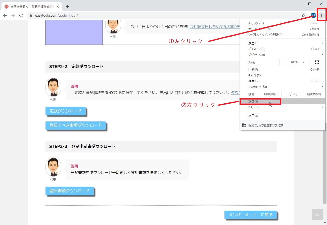Click the fullscreen icon in Zoom row
The image size is (327, 225).
(x=317, y=62)
